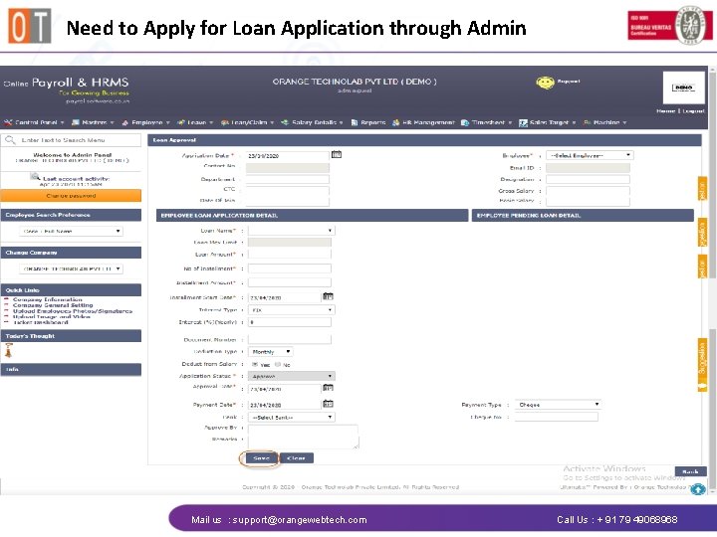The height and width of the screenshot is (537, 717).
Task: Click the Machine menu icon
Action: click(x=588, y=122)
